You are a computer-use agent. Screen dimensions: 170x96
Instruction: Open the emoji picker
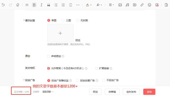pyautogui.click(x=149, y=5)
